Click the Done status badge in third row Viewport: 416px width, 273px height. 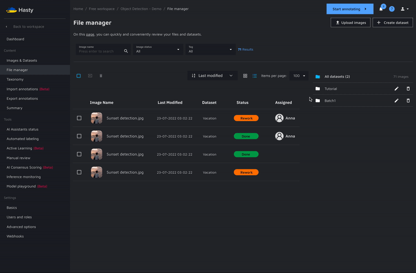[246, 154]
